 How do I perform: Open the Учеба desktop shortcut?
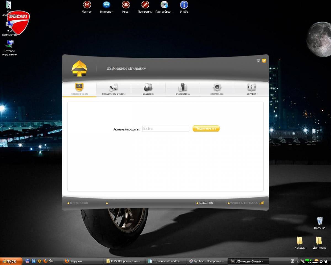[184, 7]
